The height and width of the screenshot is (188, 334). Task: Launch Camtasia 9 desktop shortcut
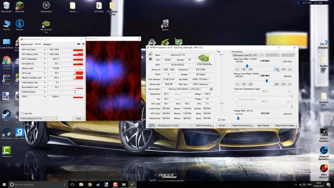7,152
